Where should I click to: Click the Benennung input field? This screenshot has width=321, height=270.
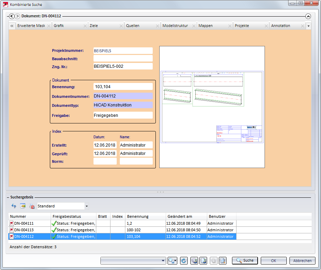(x=123, y=86)
